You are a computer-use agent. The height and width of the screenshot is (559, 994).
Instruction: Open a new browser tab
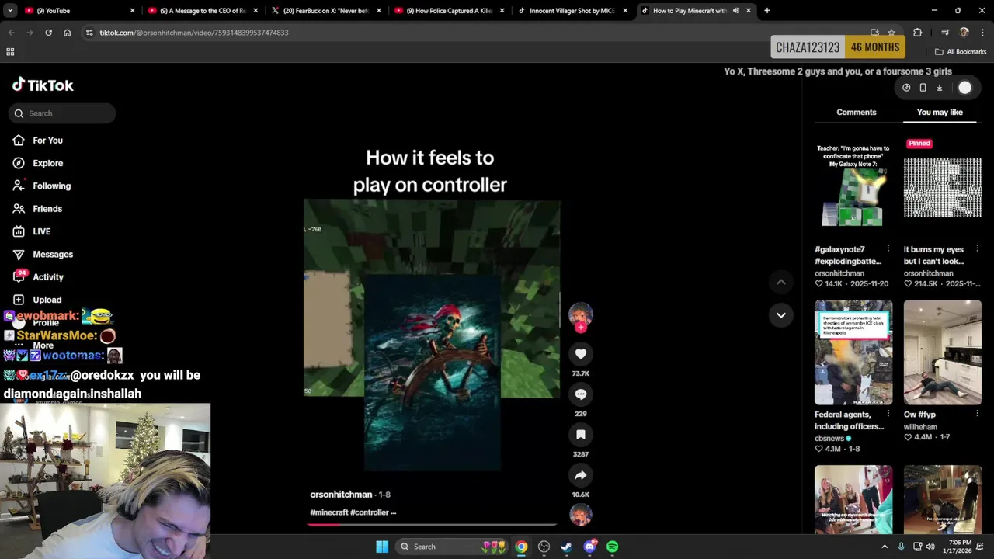click(x=766, y=11)
